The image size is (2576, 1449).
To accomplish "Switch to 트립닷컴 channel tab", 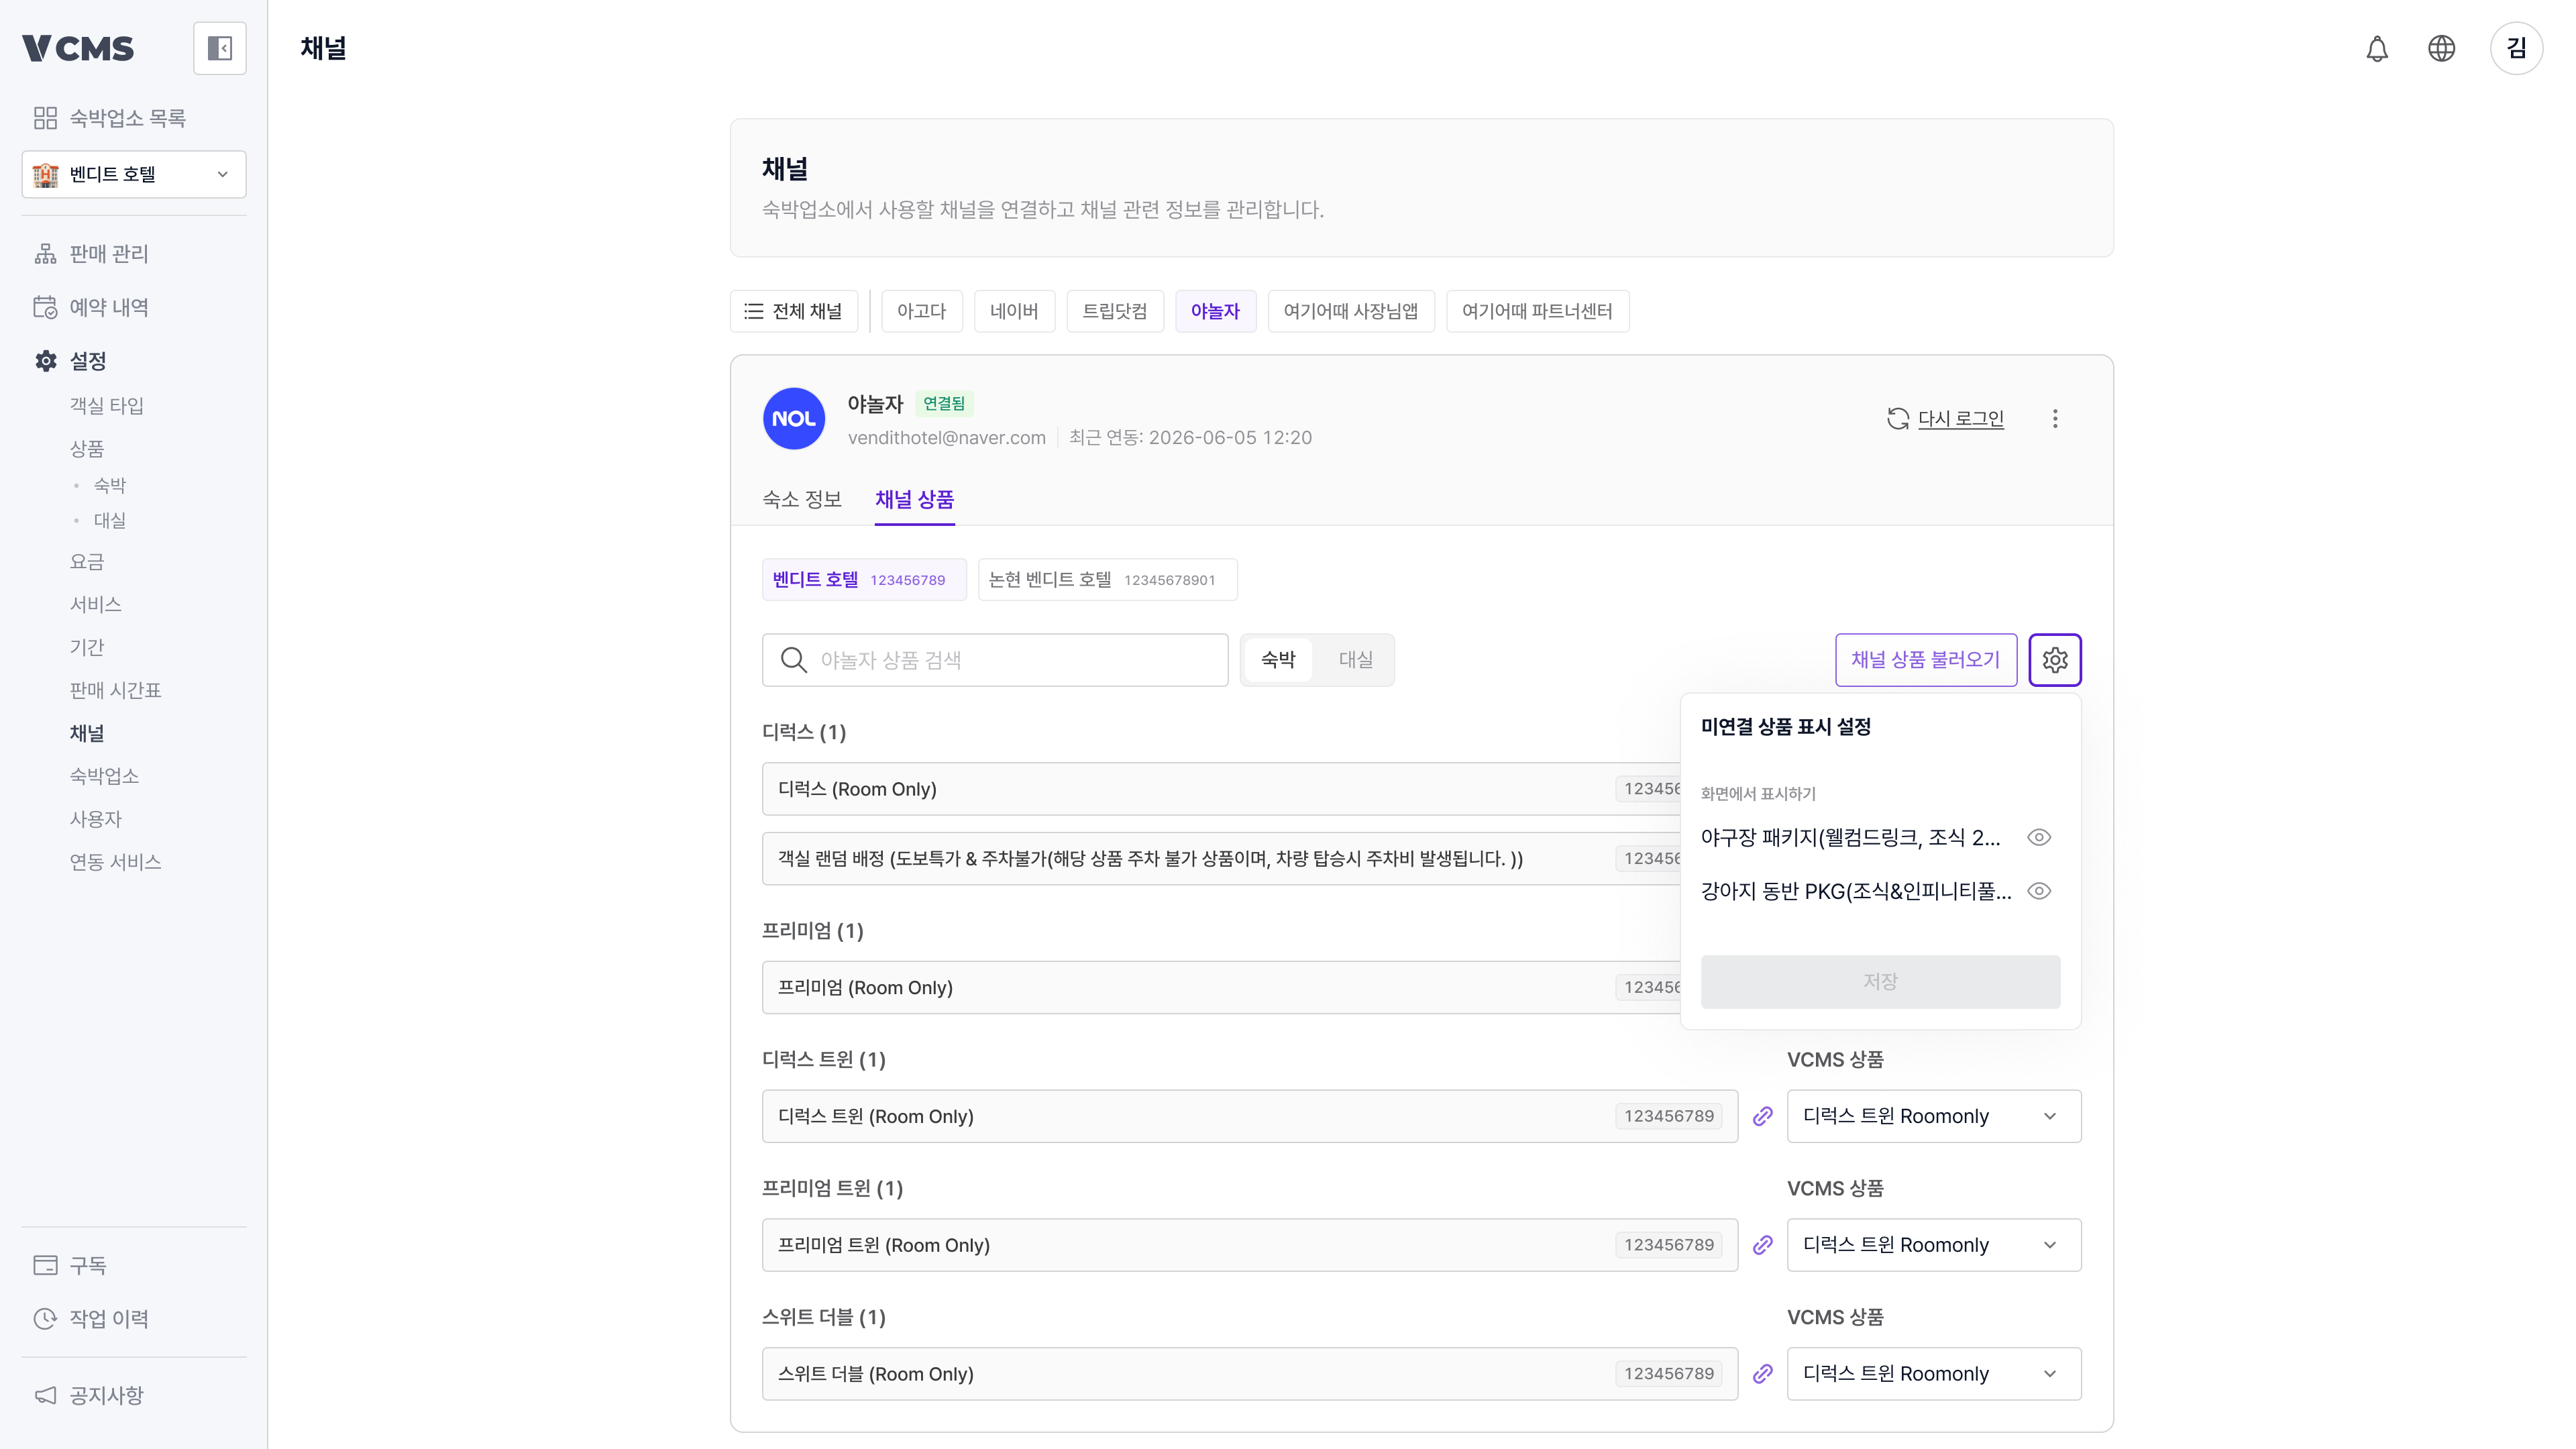I will tap(1115, 311).
